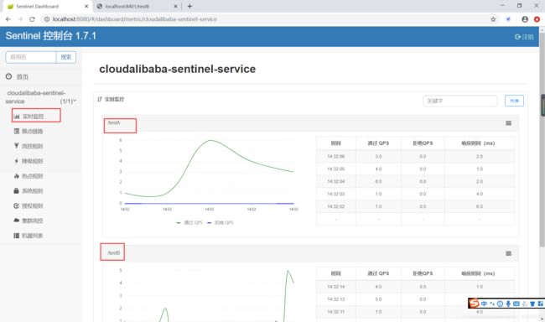Click the 通过 QPS header in /testB table

(x=378, y=273)
